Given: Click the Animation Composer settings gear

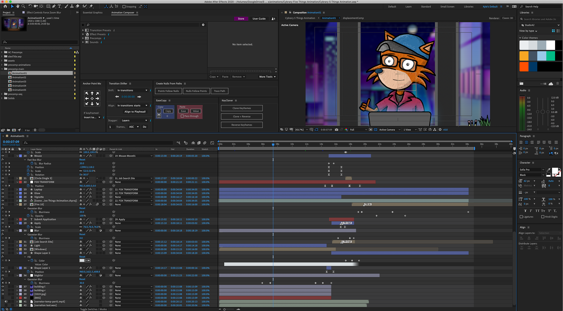Looking at the screenshot, I should [203, 25].
